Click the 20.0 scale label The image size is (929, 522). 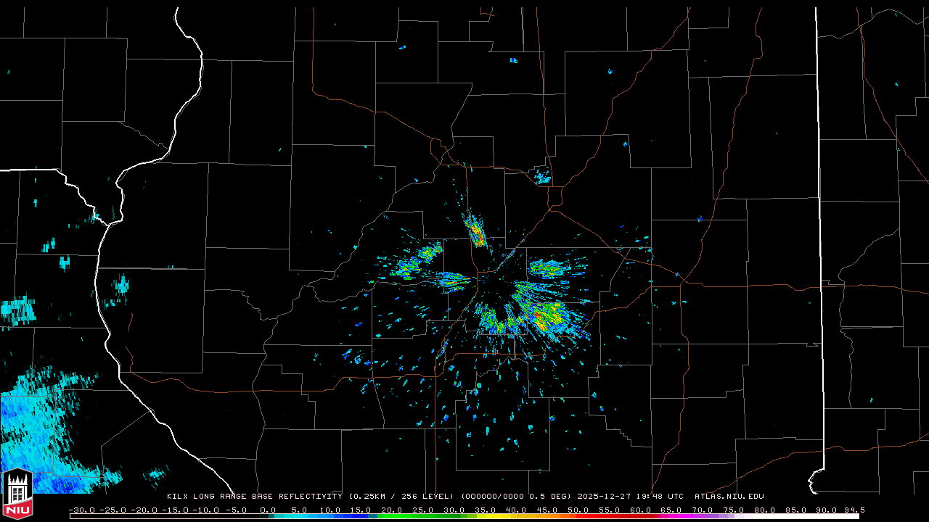point(393,510)
